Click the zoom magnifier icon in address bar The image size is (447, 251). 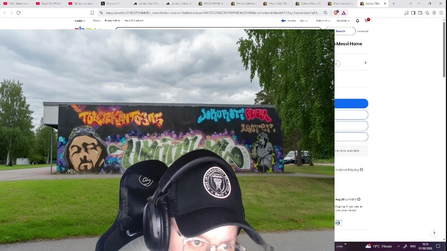point(325,13)
